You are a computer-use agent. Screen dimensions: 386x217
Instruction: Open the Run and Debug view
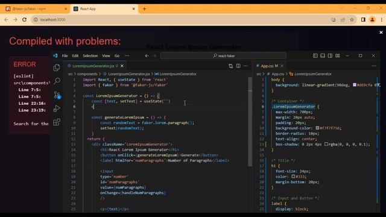click(x=57, y=108)
